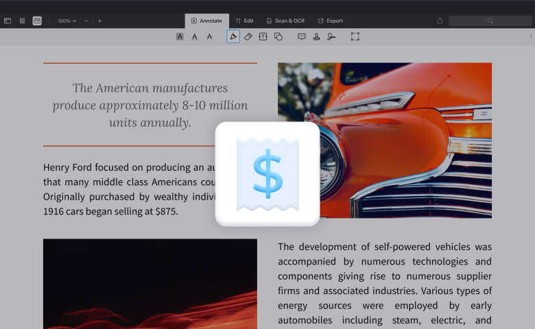
Task: Select the strikethrough text tool
Action: tap(210, 36)
